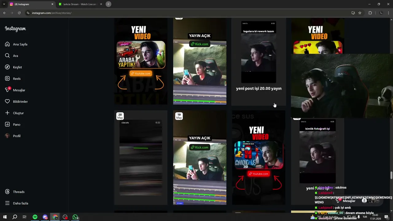Open Chrome's three-dot menu
393x221 pixels.
tap(388, 13)
